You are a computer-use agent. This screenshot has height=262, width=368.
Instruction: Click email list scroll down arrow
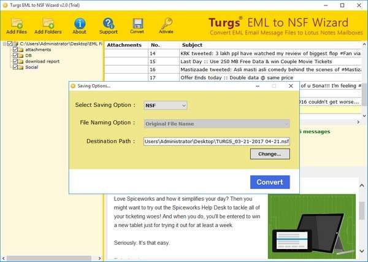point(364,116)
